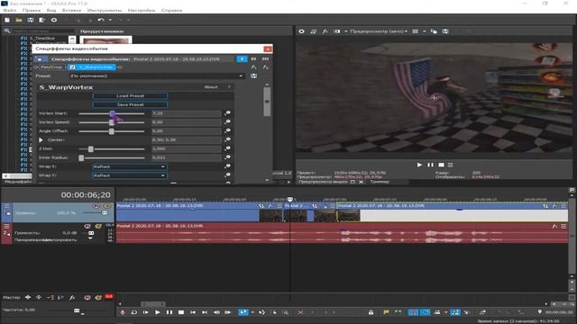The height and width of the screenshot is (324, 577).
Task: Click the Save project toolbar icon
Action: (x=31, y=20)
